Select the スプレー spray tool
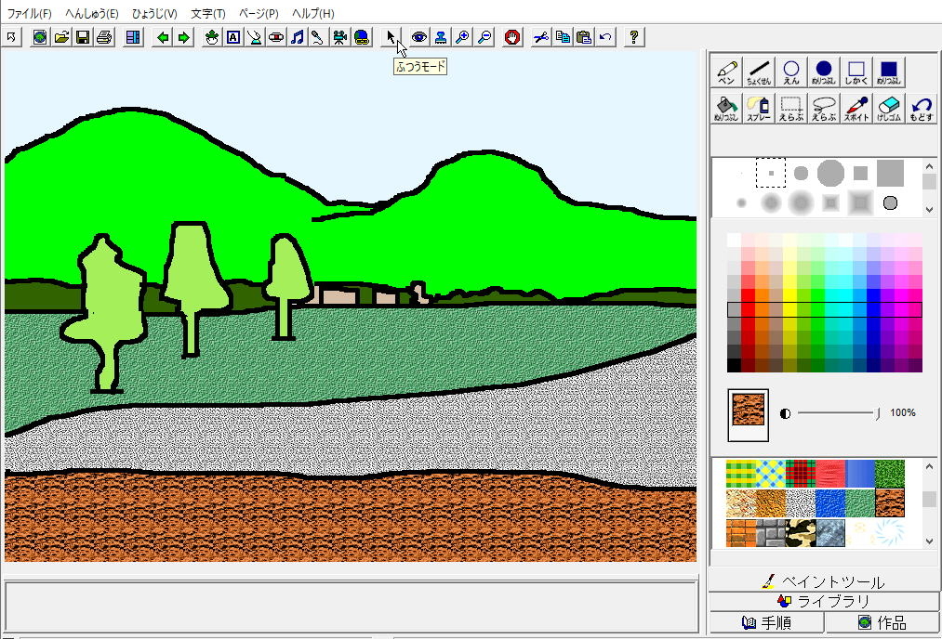The image size is (942, 639). pos(759,108)
